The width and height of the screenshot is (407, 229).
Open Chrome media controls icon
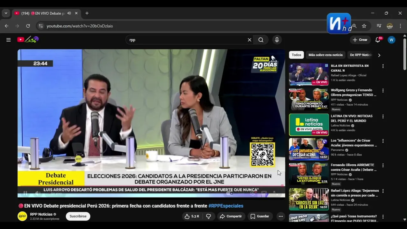pyautogui.click(x=379, y=26)
